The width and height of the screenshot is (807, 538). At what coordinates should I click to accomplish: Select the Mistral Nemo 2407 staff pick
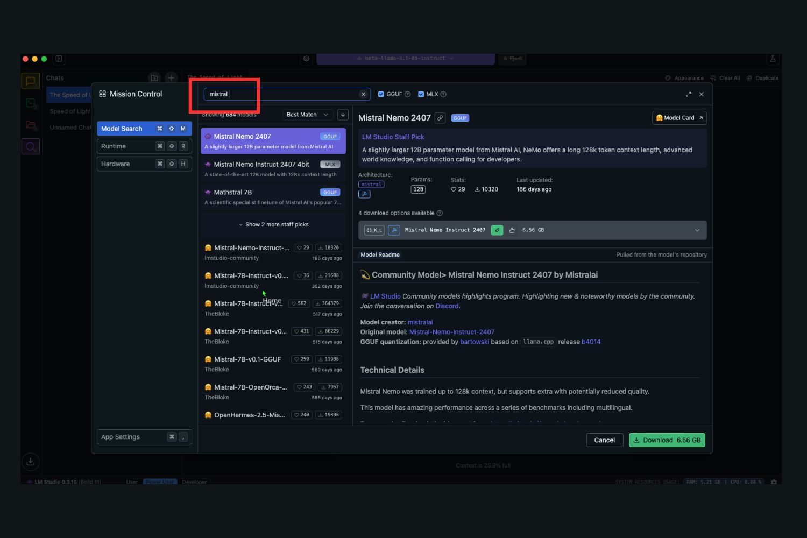(x=273, y=141)
